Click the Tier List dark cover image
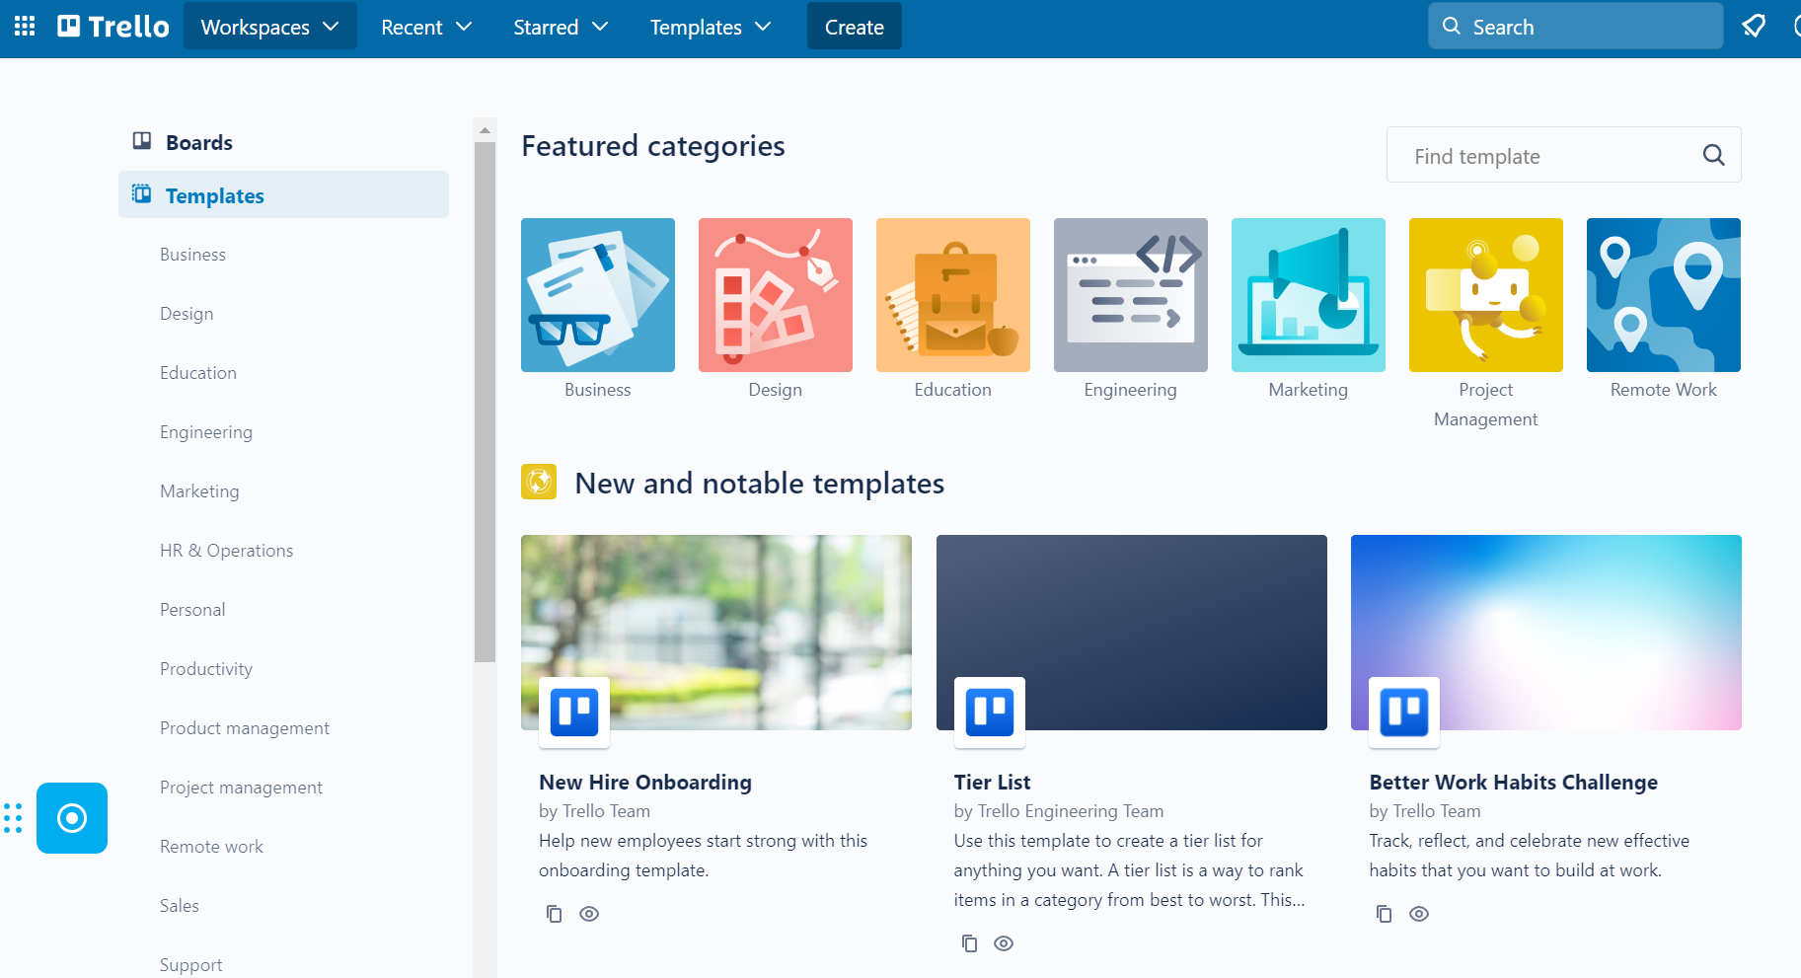This screenshot has height=978, width=1801. 1132,633
